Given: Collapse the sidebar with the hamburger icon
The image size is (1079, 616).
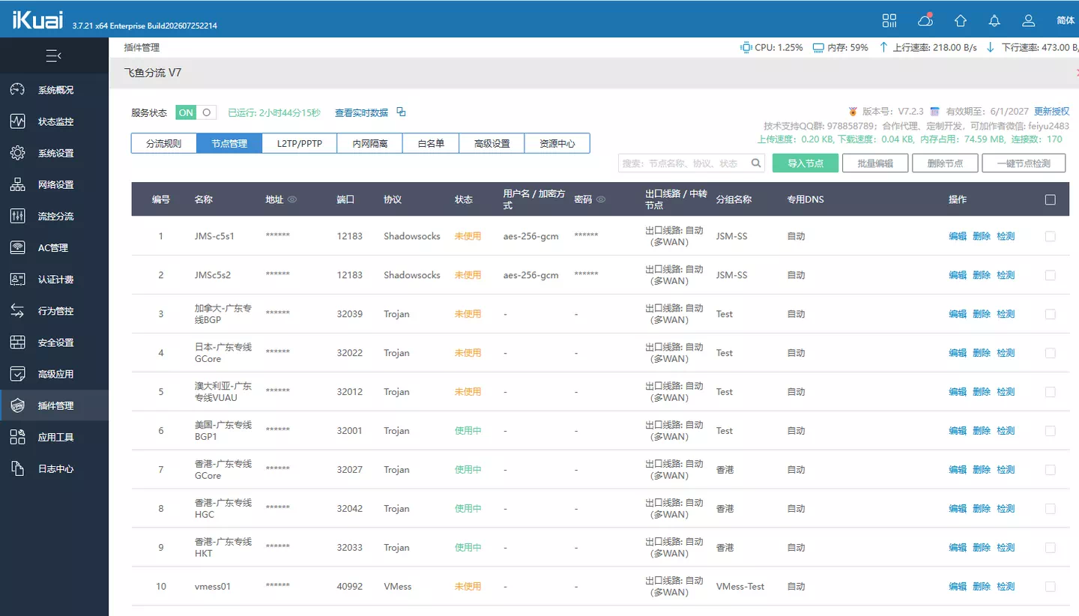Looking at the screenshot, I should click(x=54, y=56).
